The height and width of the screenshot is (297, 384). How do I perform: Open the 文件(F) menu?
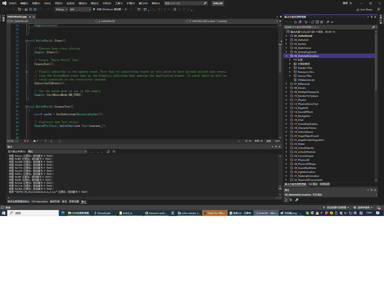click(x=12, y=3)
